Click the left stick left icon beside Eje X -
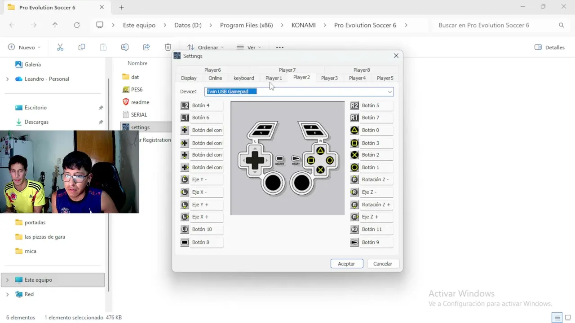This screenshot has height=323, width=575. (x=185, y=192)
